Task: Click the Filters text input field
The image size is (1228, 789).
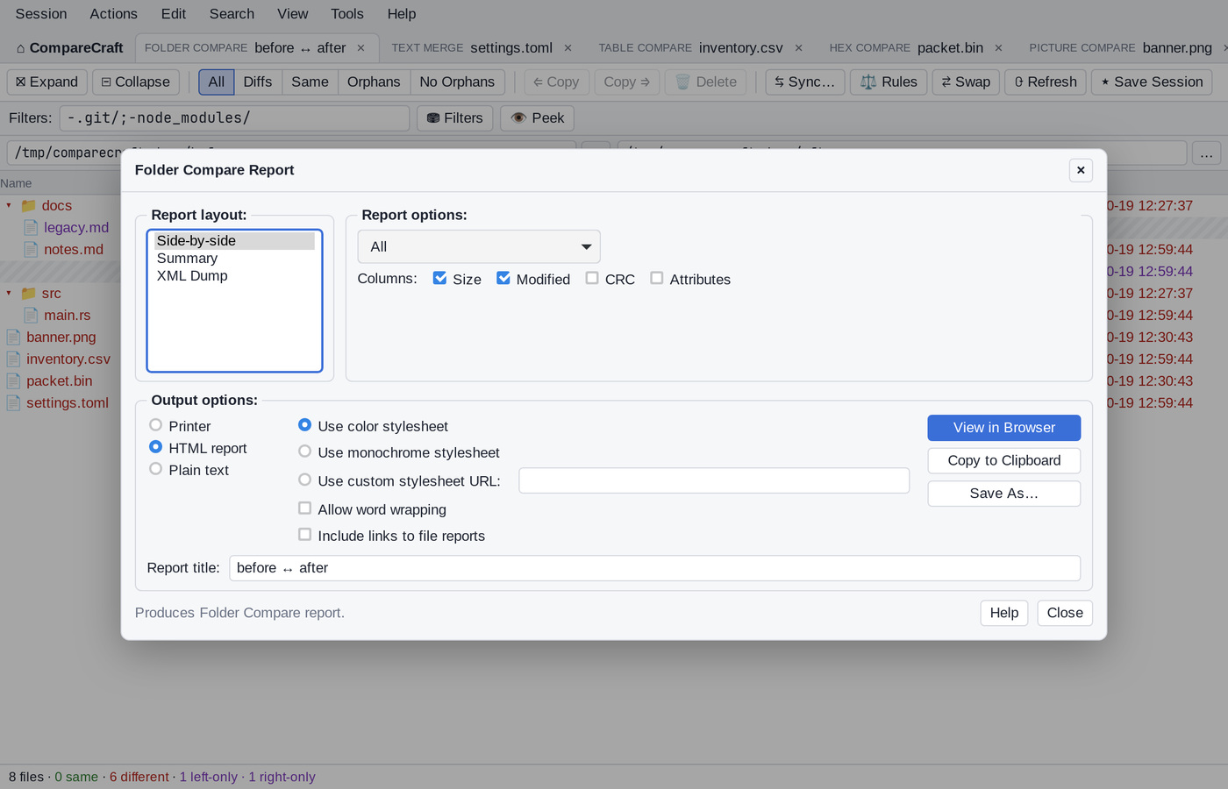Action: (x=234, y=117)
